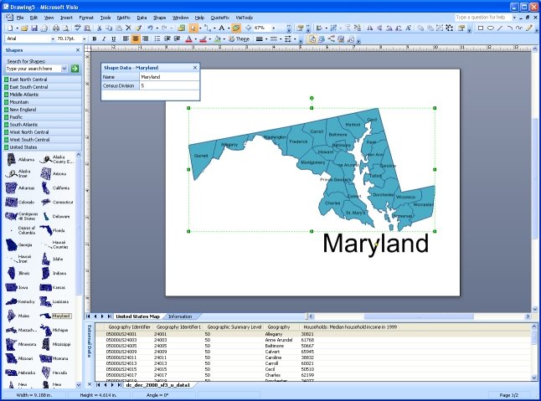Click the Theme button

pyautogui.click(x=240, y=39)
